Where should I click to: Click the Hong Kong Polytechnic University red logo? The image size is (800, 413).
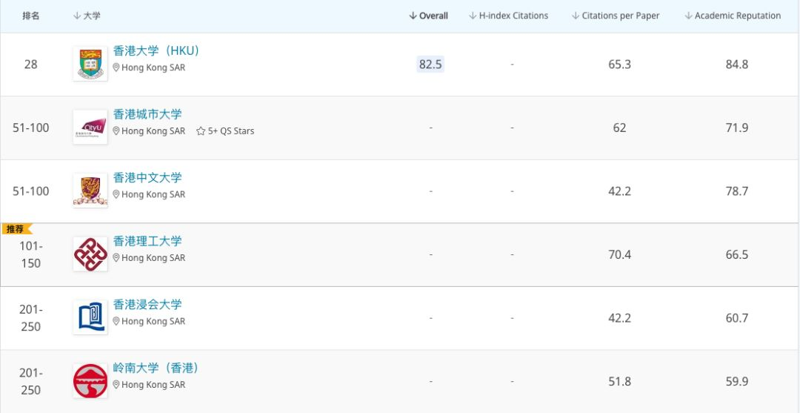[90, 254]
